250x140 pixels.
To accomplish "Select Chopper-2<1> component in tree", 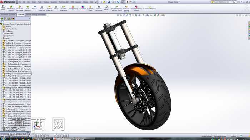I will (x=17, y=114).
